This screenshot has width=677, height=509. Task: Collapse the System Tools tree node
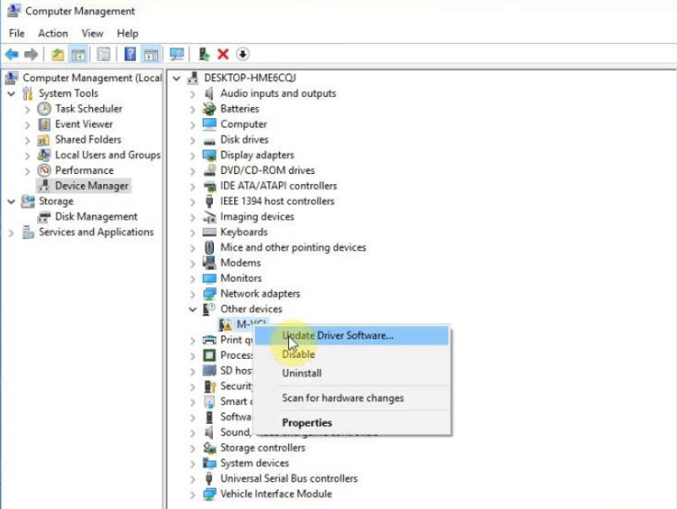click(11, 94)
